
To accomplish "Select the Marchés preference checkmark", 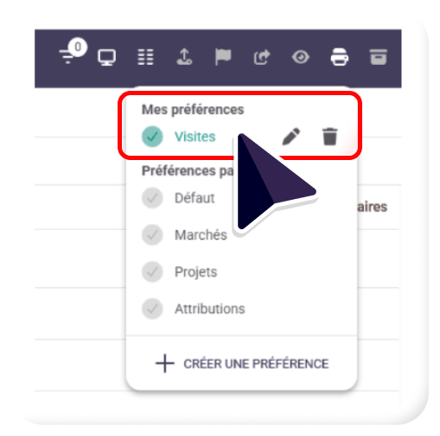I will tap(152, 235).
